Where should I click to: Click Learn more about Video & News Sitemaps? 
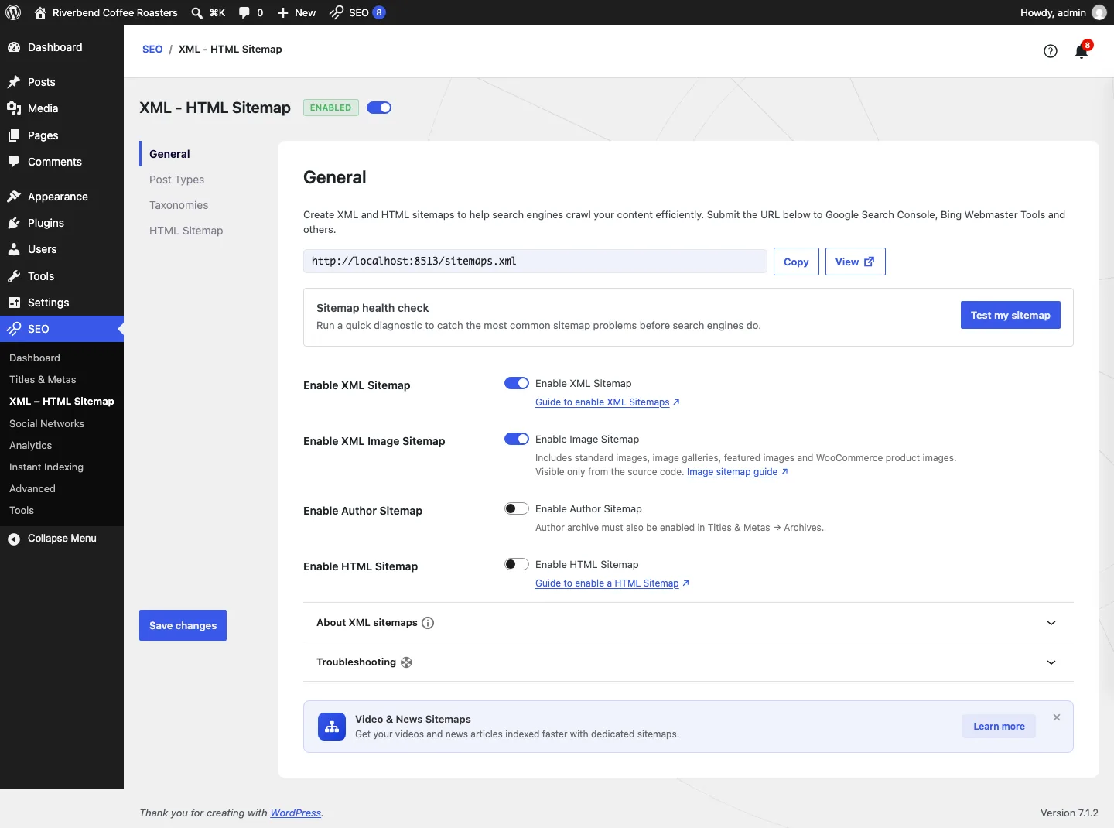coord(999,727)
